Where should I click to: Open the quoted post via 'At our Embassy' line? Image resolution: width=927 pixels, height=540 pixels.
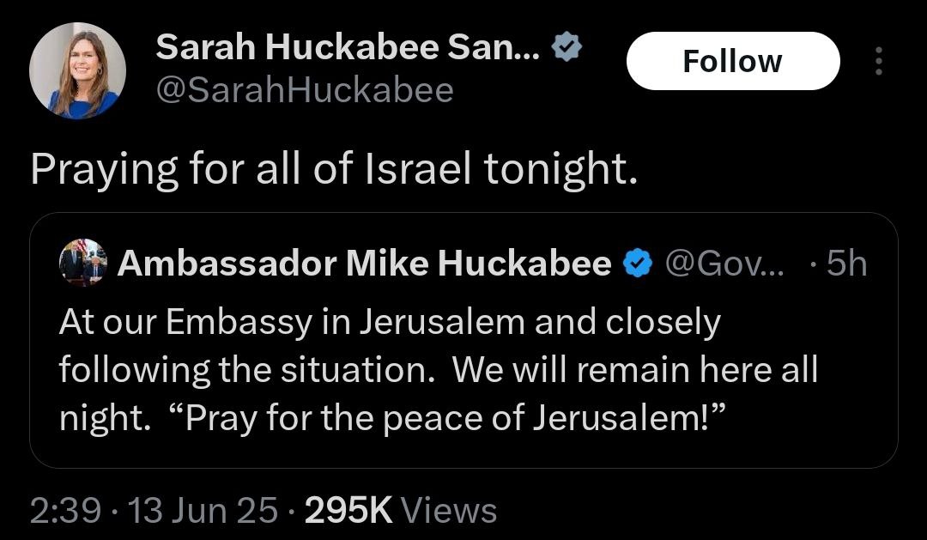pyautogui.click(x=390, y=322)
